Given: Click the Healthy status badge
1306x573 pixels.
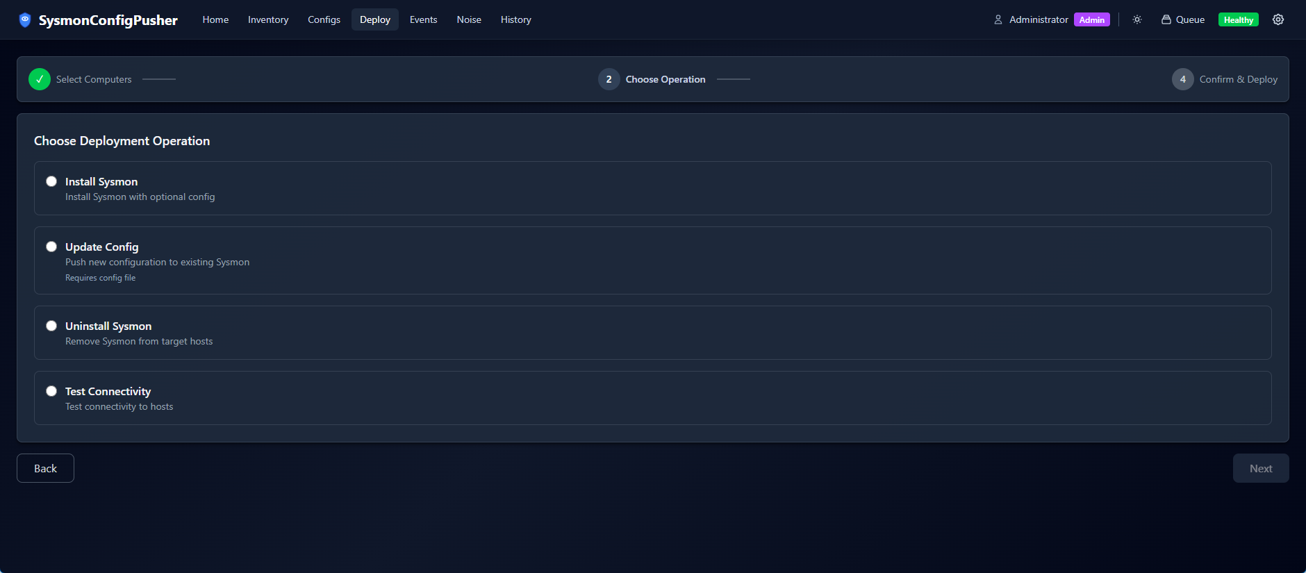Looking at the screenshot, I should 1239,19.
